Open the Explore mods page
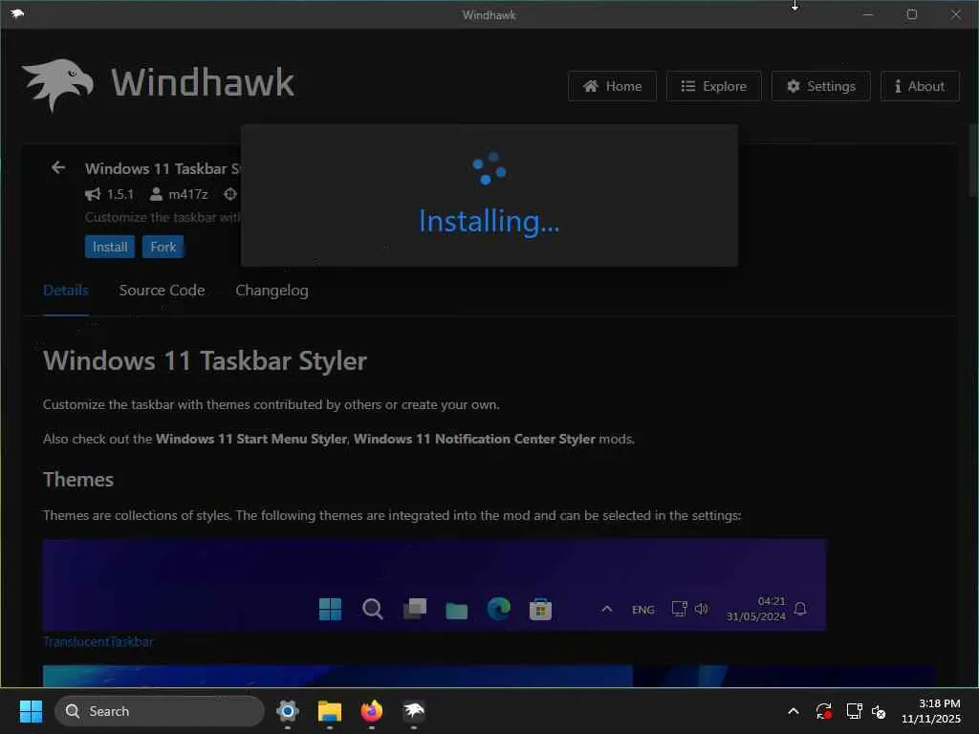The image size is (979, 734). [713, 86]
